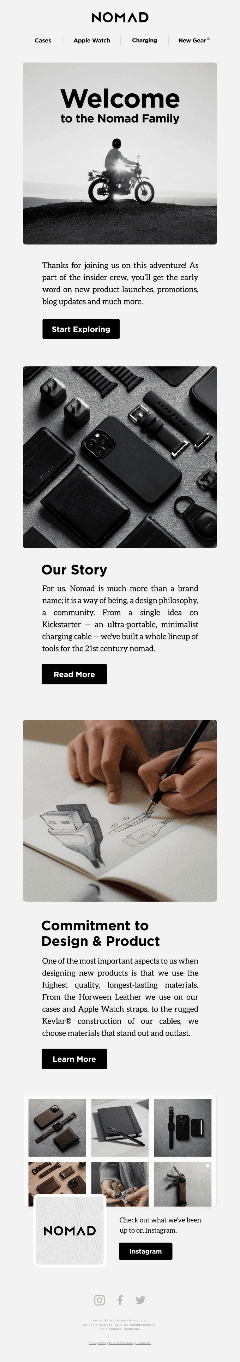This screenshot has width=240, height=1362.
Task: Select the Charging navigation link
Action: [x=144, y=40]
